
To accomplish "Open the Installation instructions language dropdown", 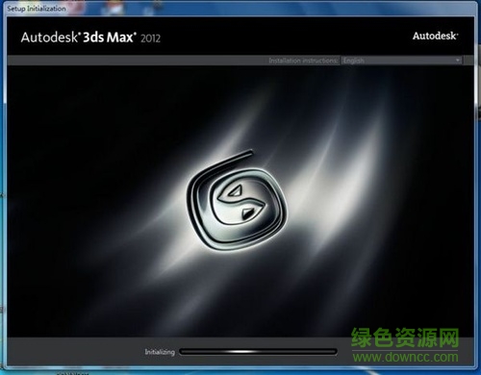I will pos(401,61).
